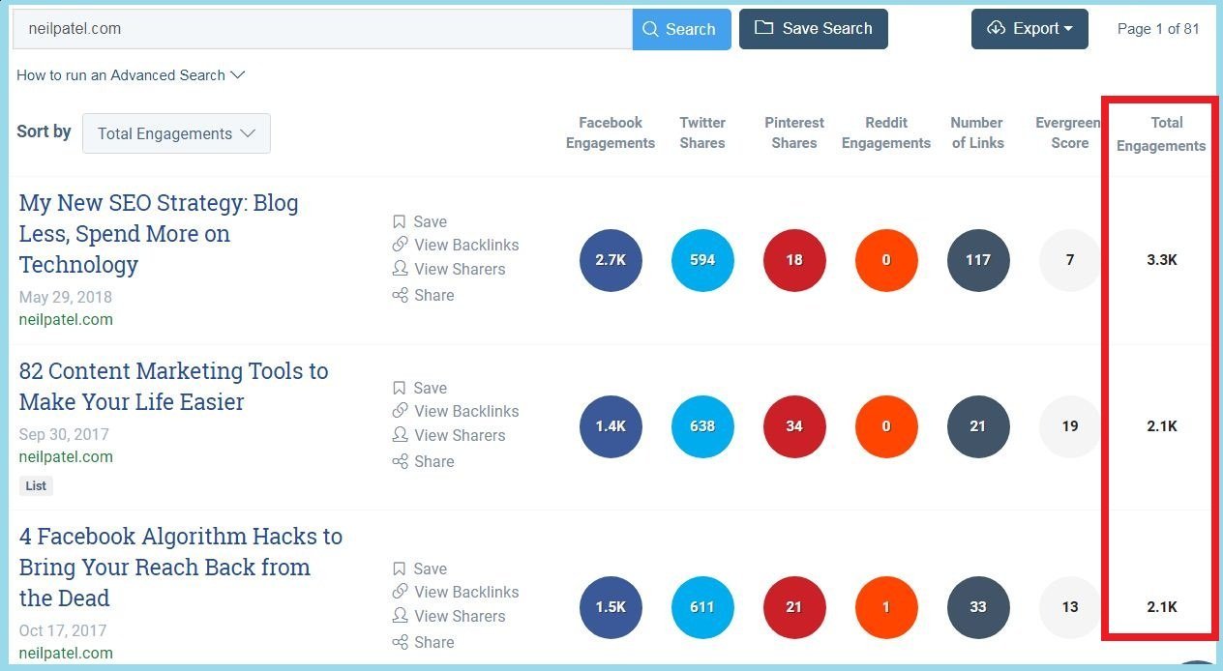Click the Save Search button
This screenshot has height=671, width=1223.
[813, 29]
